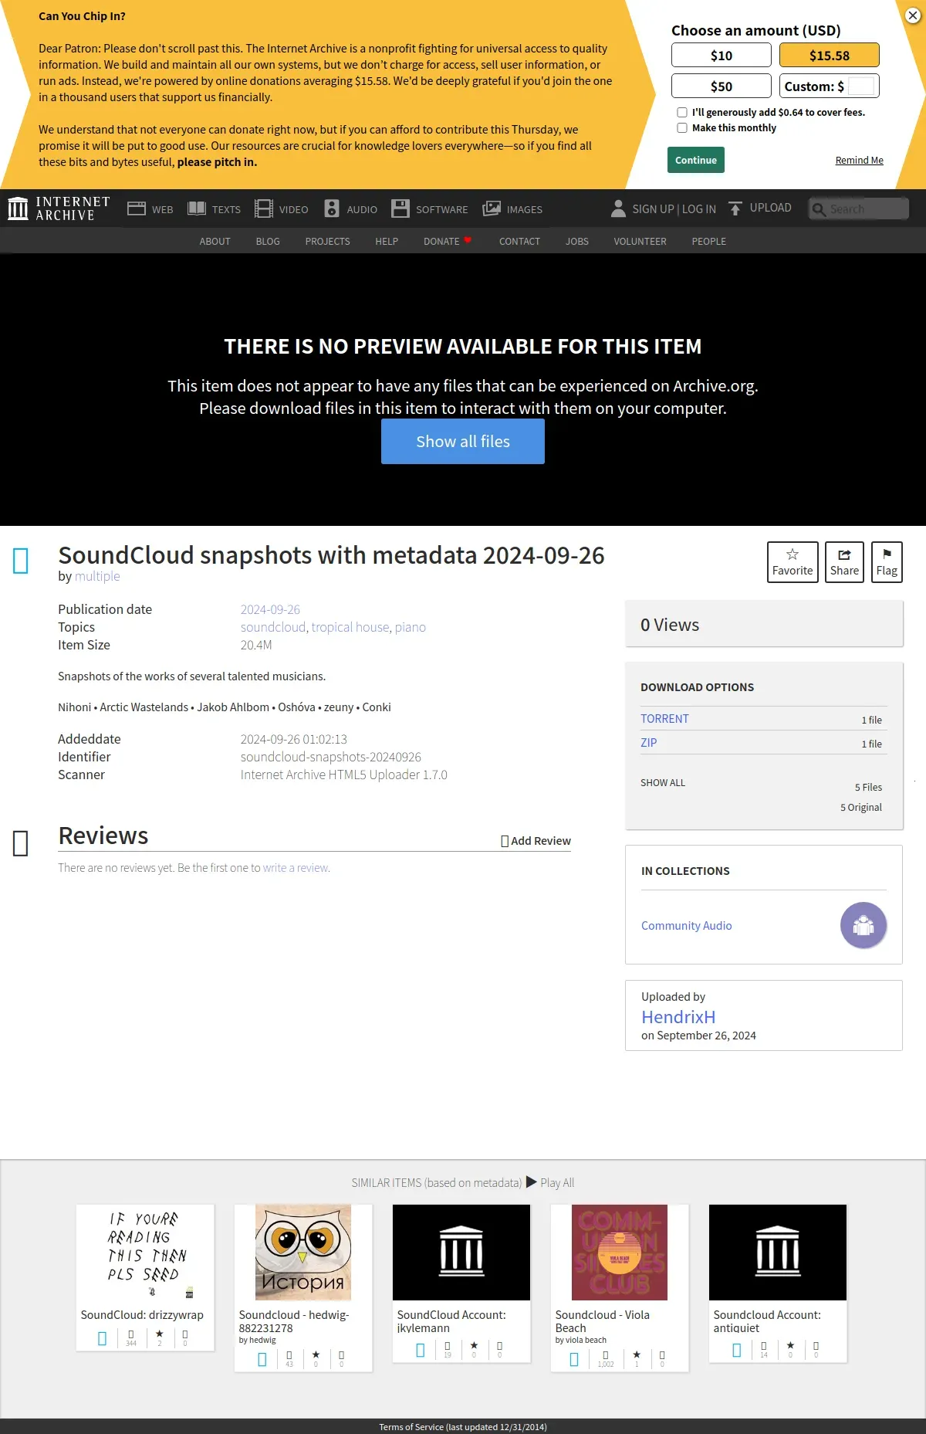The height and width of the screenshot is (1434, 926).
Task: Share this SoundCloud snapshots item
Action: tap(844, 562)
